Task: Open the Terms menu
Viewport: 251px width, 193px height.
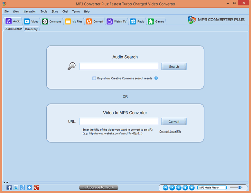Action: click(76, 12)
